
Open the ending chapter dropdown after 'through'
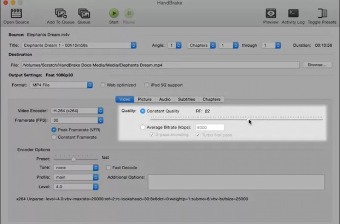click(271, 45)
